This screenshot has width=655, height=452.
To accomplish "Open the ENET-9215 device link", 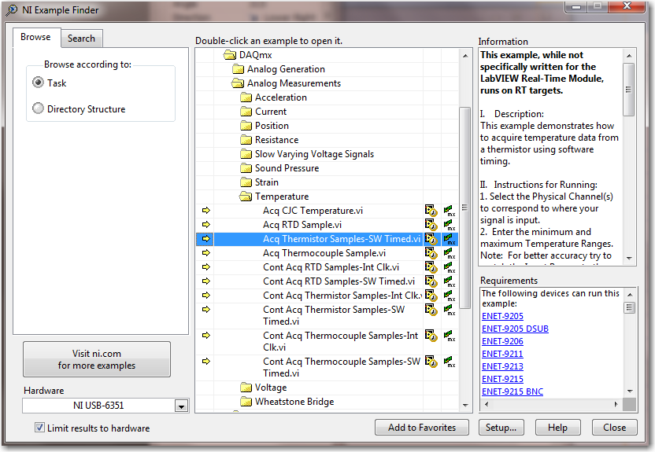I will tap(502, 379).
